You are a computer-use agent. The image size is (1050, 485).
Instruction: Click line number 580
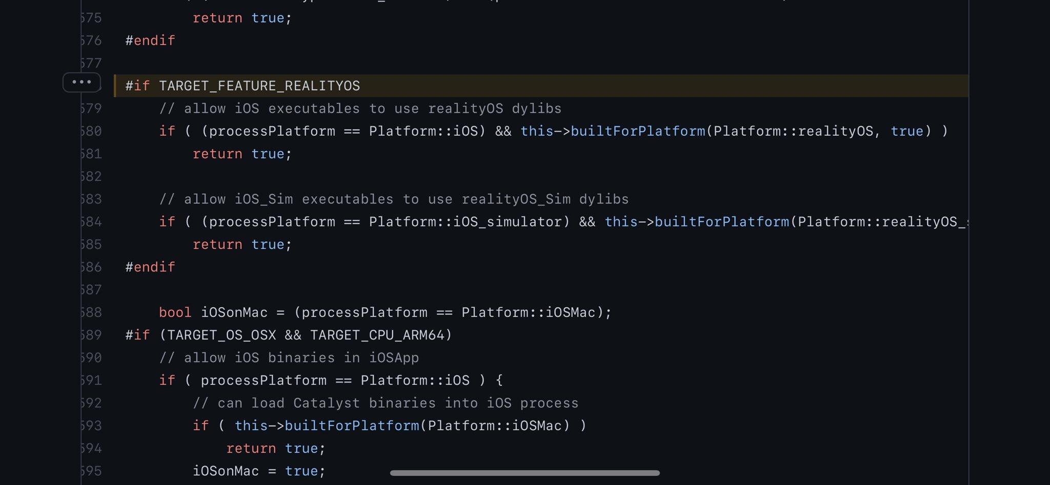click(x=91, y=131)
